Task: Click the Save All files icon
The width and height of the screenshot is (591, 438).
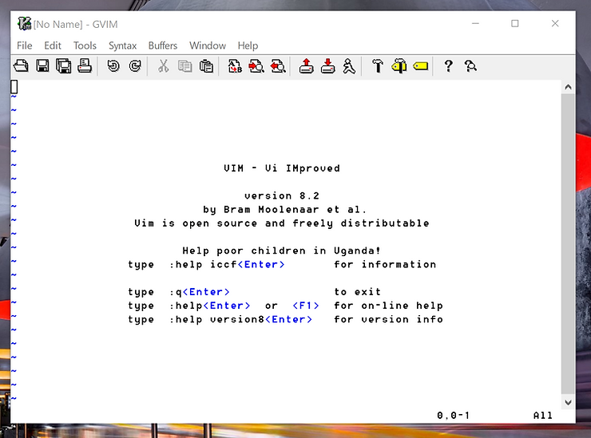Action: (63, 66)
